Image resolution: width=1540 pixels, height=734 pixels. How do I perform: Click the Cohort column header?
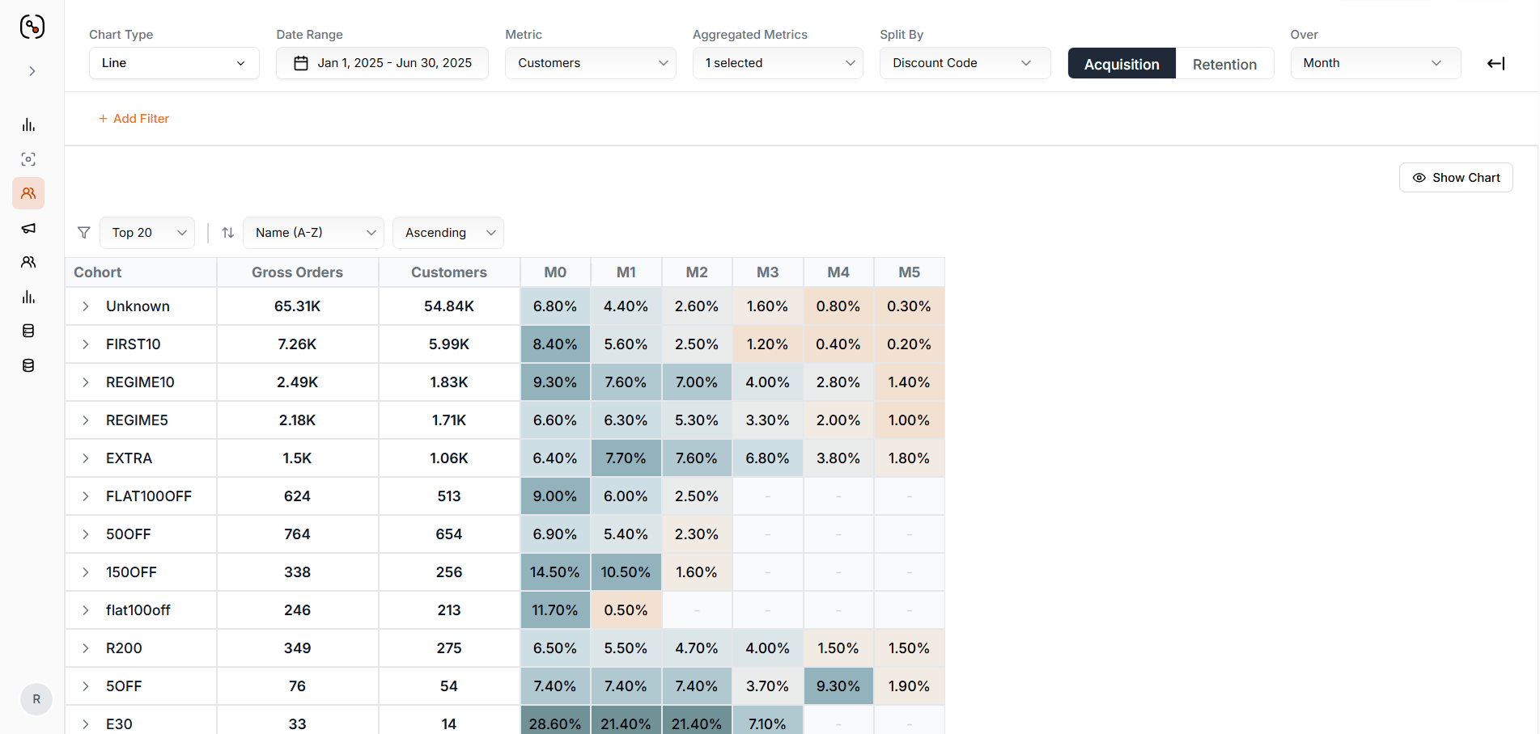(141, 272)
